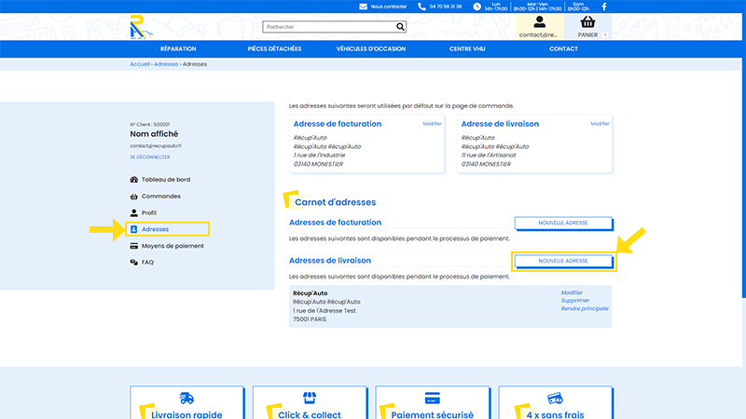This screenshot has width=746, height=419.
Task: Click the 4 x sans frais card
Action: coord(555,403)
